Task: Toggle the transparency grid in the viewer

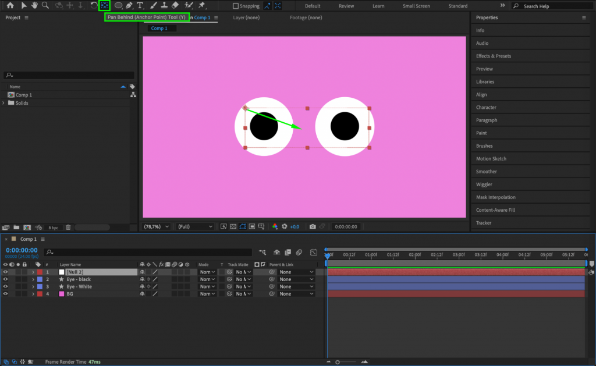Action: pyautogui.click(x=233, y=226)
